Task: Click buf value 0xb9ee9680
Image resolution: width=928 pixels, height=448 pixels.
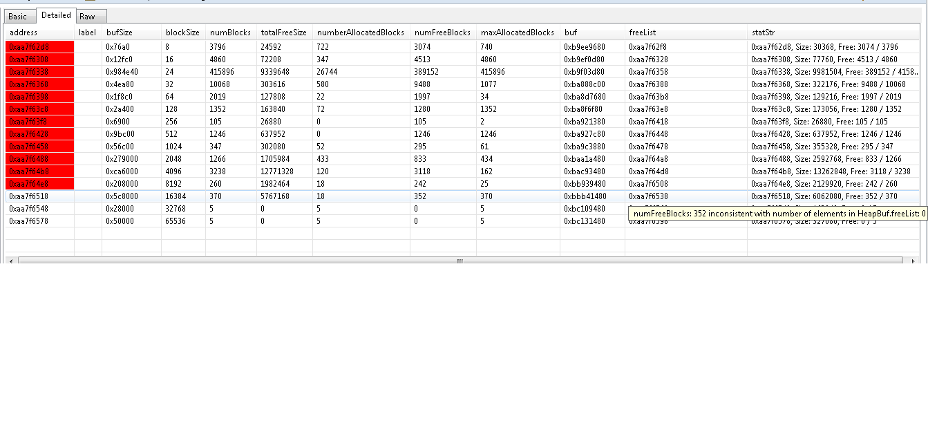Action: [x=585, y=47]
